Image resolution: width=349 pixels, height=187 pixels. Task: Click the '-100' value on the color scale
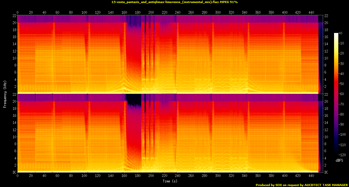[342, 134]
